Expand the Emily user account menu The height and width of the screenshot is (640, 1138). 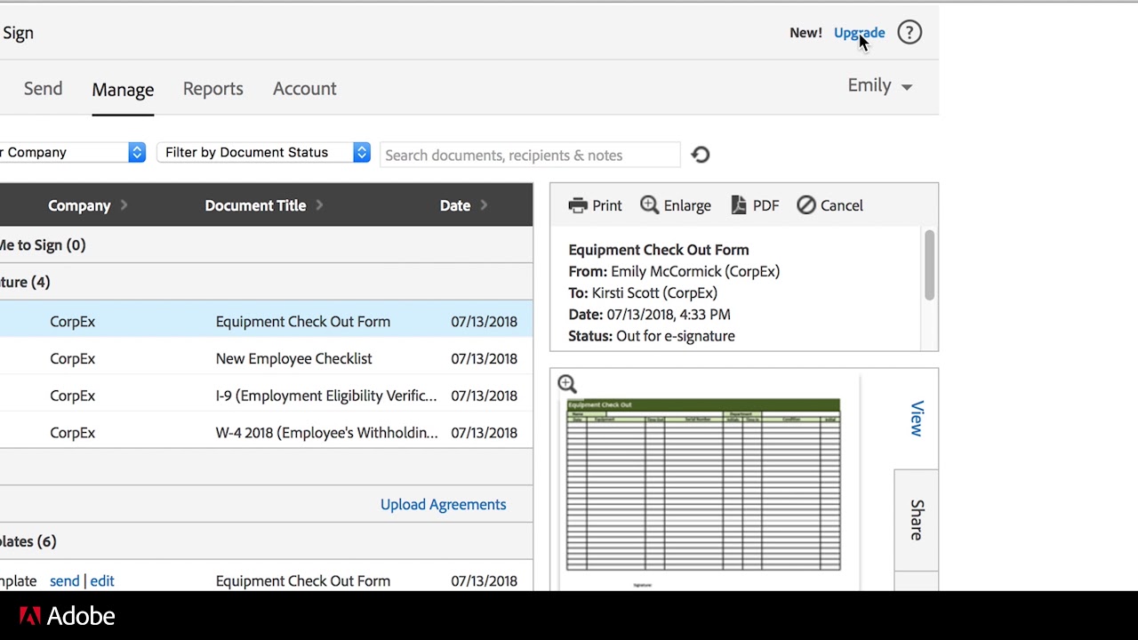pyautogui.click(x=879, y=86)
